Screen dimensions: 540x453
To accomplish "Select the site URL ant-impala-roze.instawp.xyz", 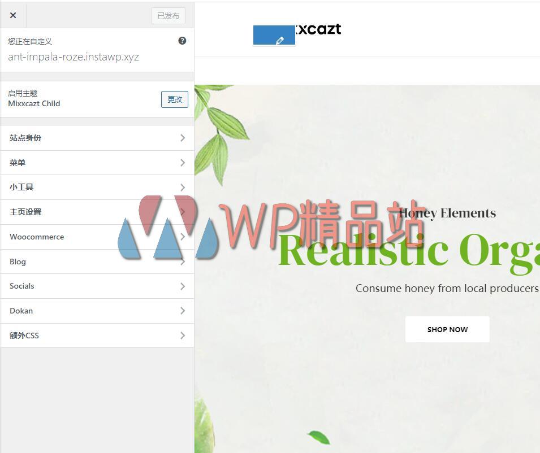I will (74, 56).
